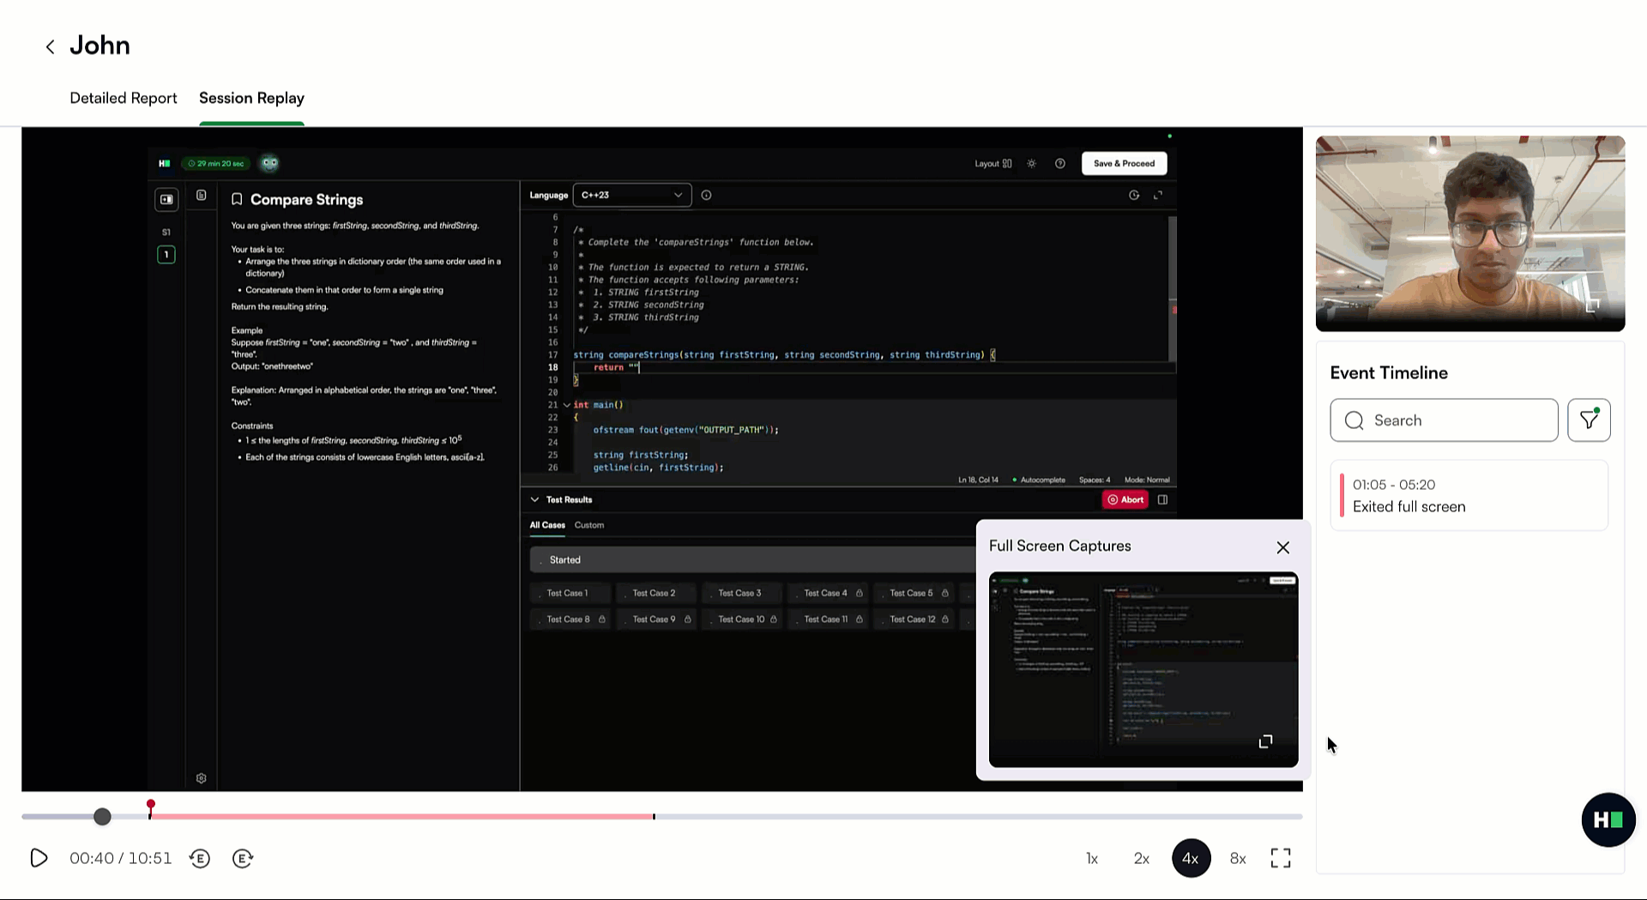
Task: Open the help question mark icon
Action: 1060,164
